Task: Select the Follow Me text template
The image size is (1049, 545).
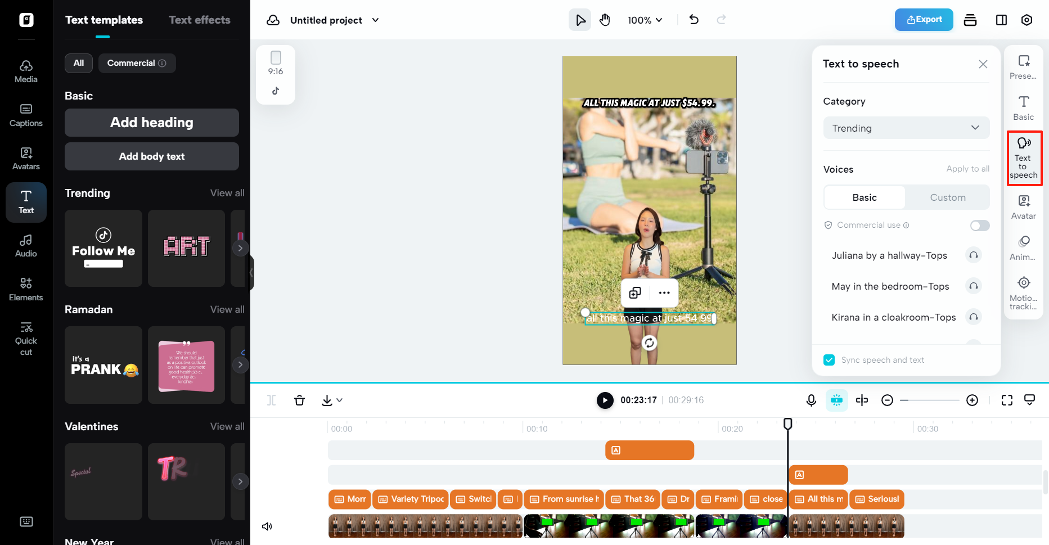Action: [103, 248]
